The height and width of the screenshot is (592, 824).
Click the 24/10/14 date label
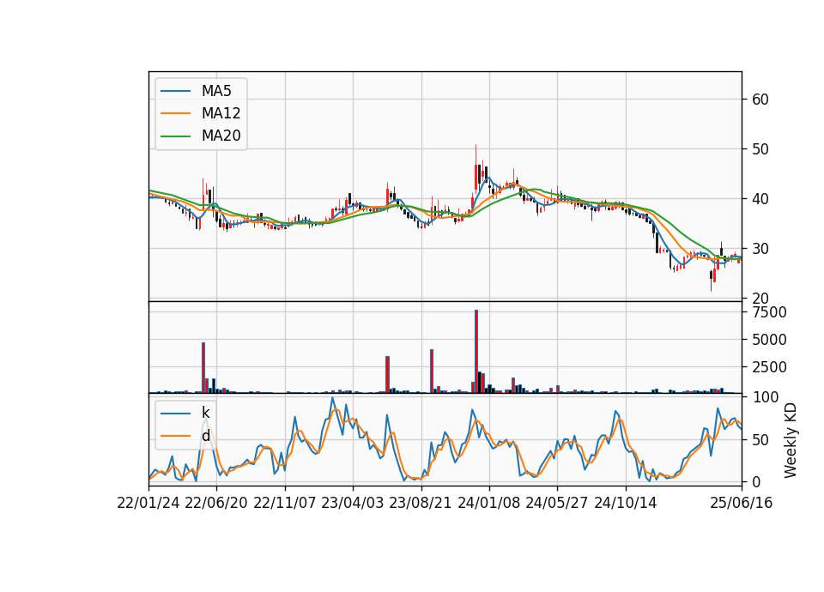(626, 504)
